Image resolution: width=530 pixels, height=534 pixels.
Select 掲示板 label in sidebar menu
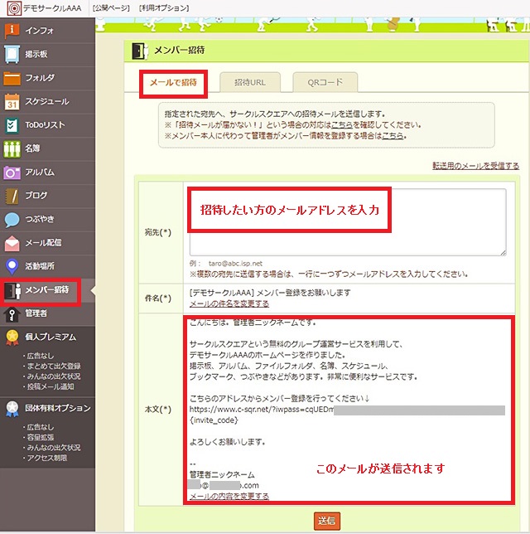coord(36,54)
